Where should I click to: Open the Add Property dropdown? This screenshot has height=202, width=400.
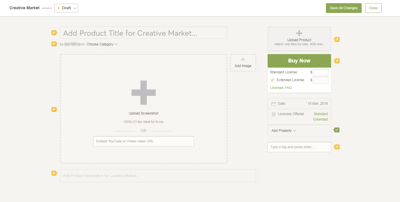[x=284, y=131]
